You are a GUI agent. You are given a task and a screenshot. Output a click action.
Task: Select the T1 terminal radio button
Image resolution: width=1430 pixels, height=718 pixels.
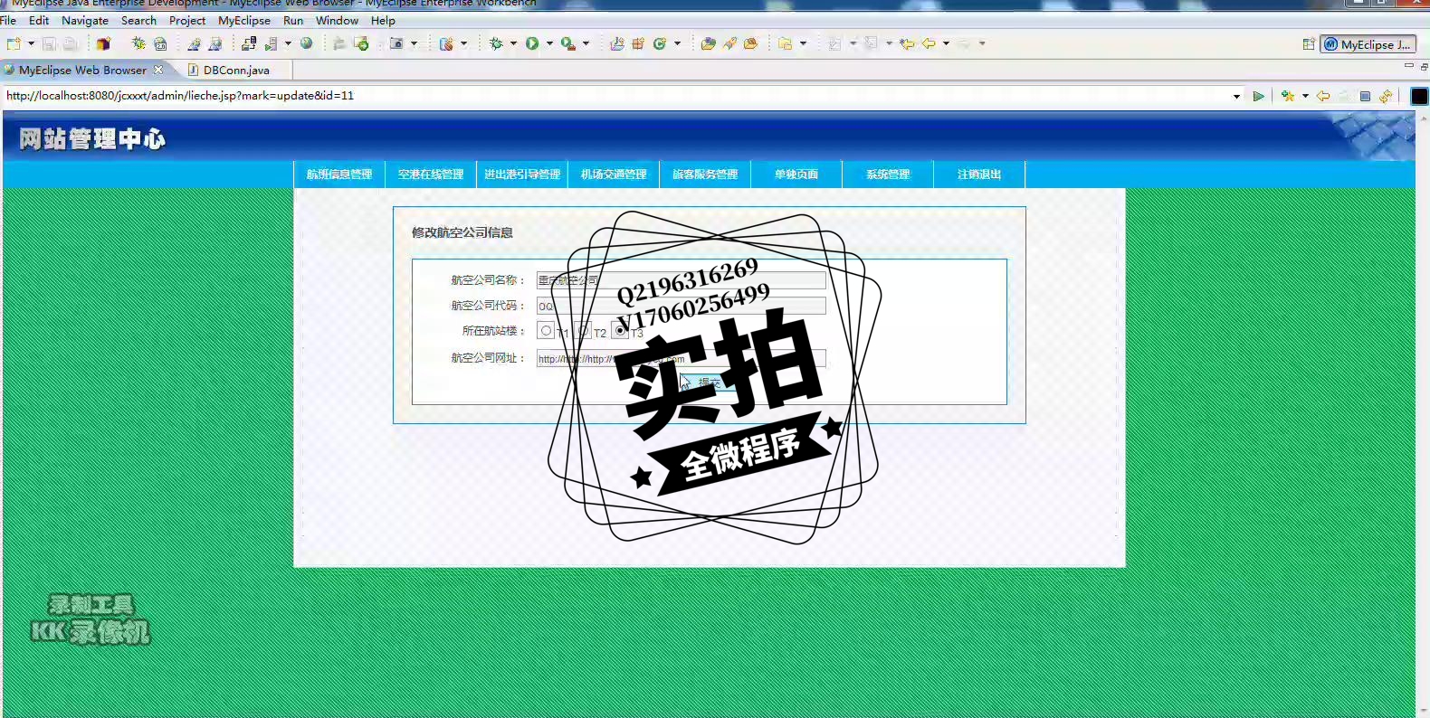point(546,331)
